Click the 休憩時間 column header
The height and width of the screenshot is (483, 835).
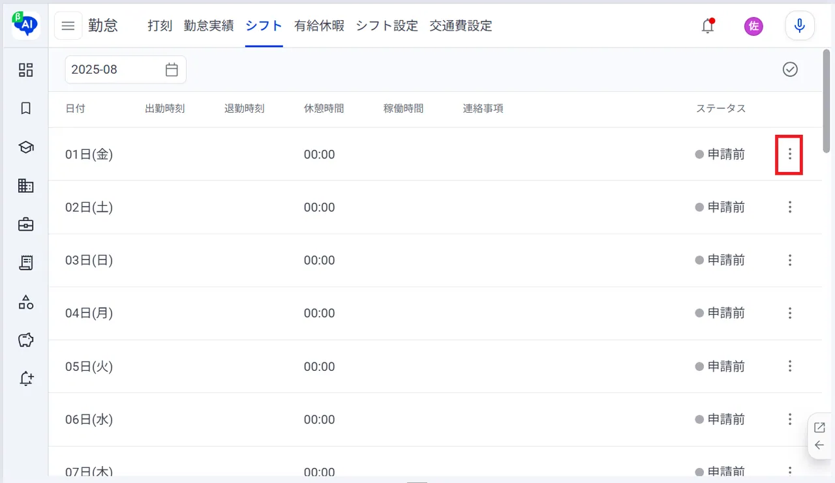point(324,108)
